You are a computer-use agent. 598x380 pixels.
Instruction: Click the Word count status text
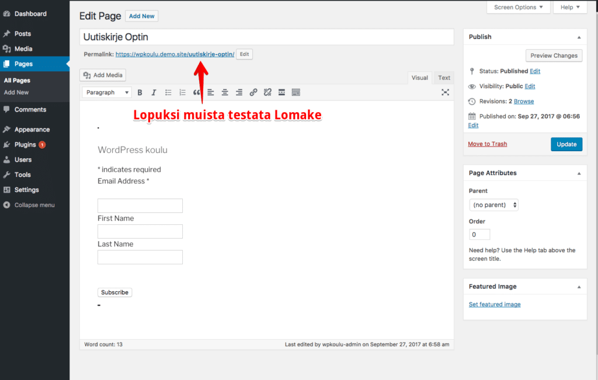(103, 344)
